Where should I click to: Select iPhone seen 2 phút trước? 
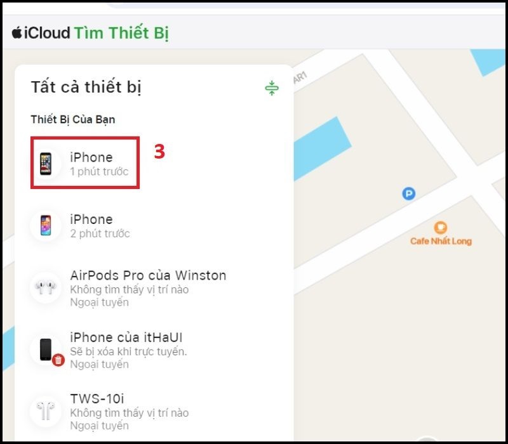tap(99, 226)
